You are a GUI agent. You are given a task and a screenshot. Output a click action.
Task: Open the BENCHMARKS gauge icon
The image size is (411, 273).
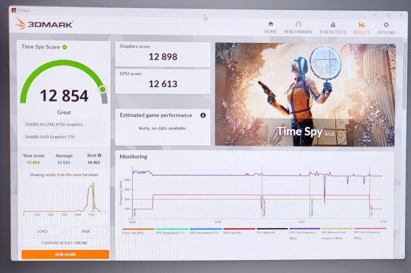click(298, 24)
